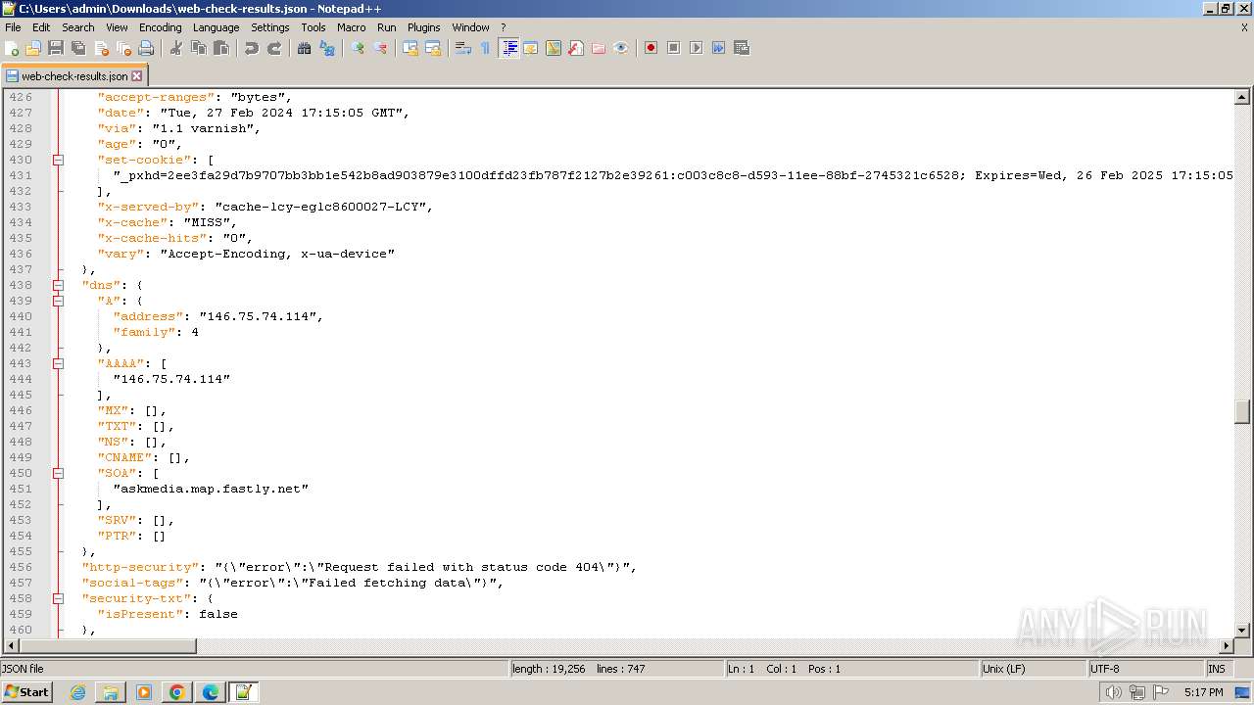This screenshot has width=1254, height=705.
Task: Toggle the indent guide icon
Action: 508,48
